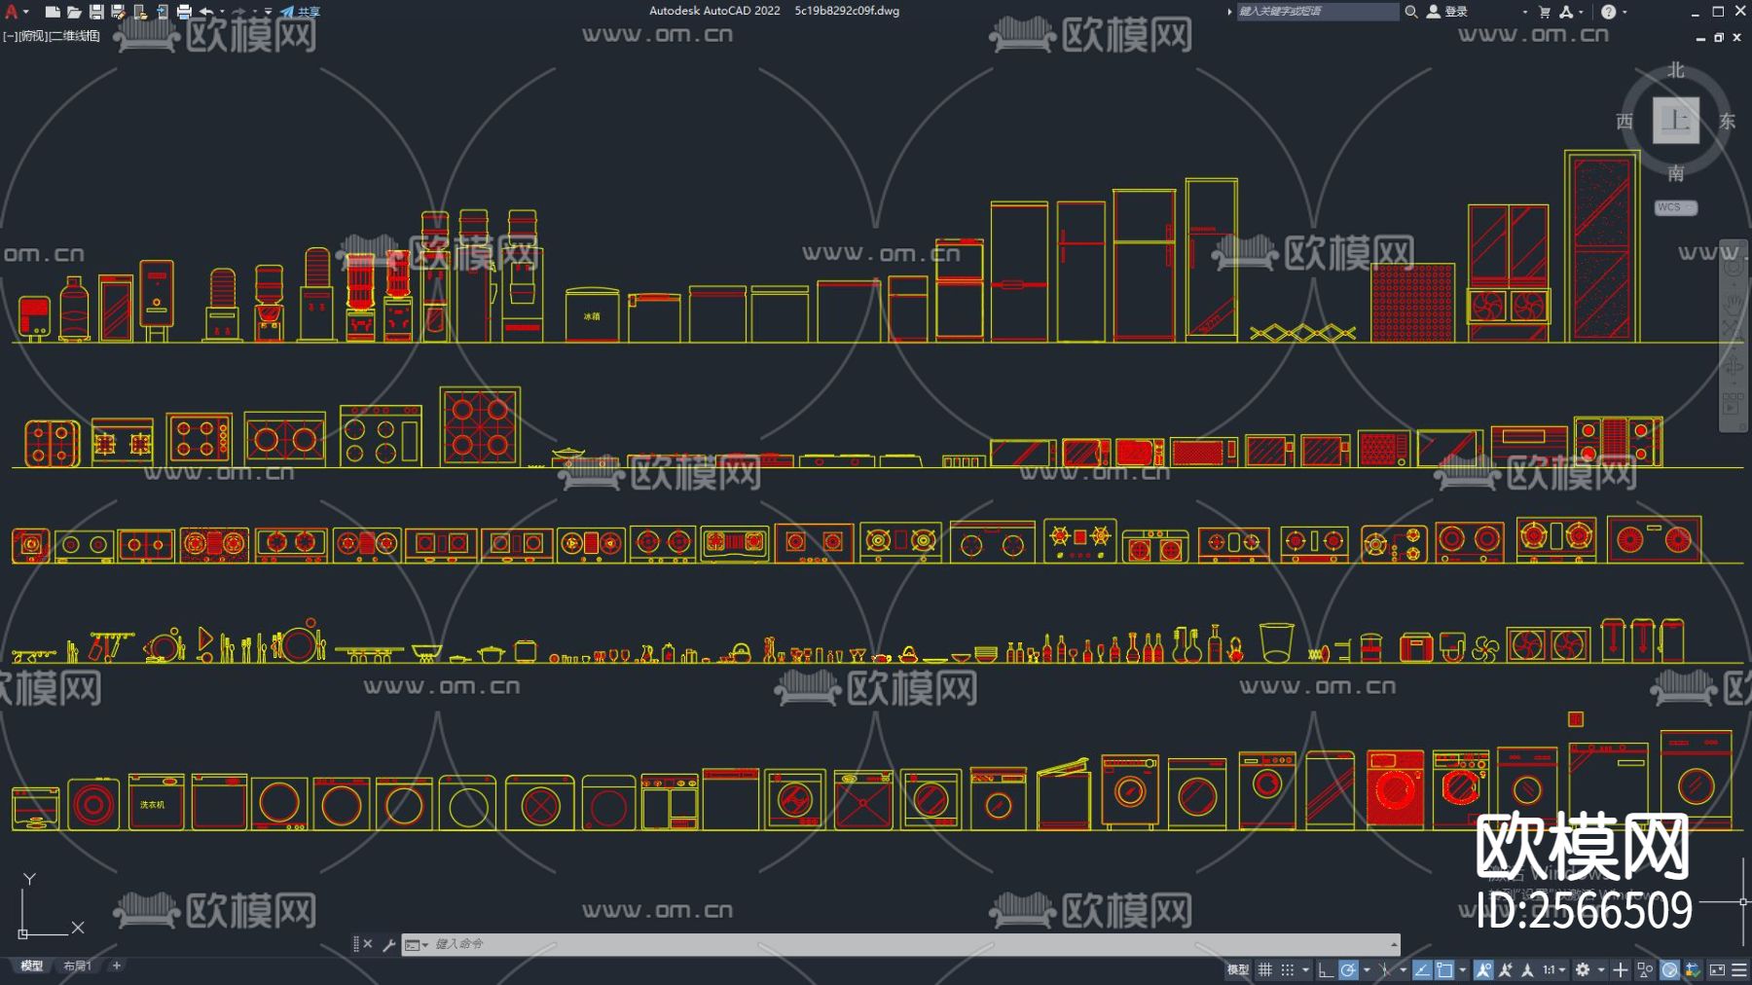Click the annotation auto-scale lightning icon
This screenshot has height=985, width=1752.
click(x=1506, y=969)
